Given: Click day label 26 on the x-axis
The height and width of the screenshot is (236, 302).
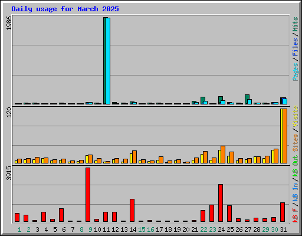Looking at the screenshot, I should [239, 230].
